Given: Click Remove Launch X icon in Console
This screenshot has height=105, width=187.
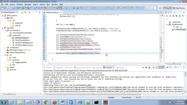Looking at the screenshot, I should pyautogui.click(x=146, y=67).
